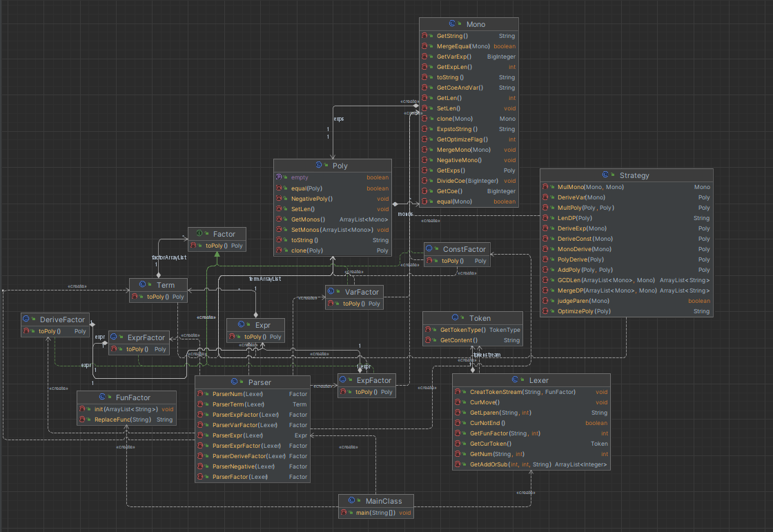The width and height of the screenshot is (773, 532).
Task: Click the class icon beside FunFactor header
Action: [x=102, y=397]
